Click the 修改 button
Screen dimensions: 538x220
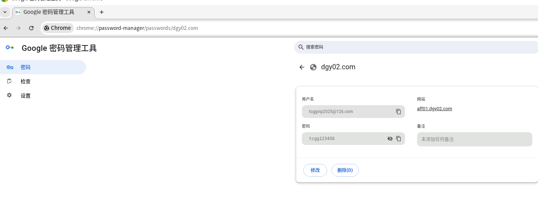315,170
